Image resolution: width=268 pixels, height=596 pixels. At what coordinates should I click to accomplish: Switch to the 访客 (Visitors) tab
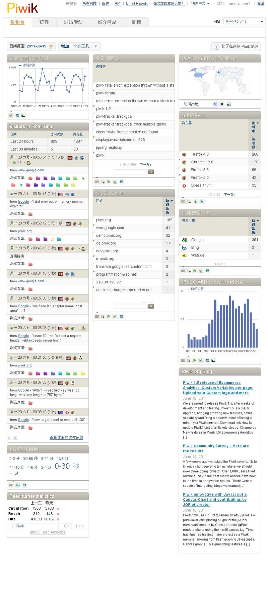point(44,22)
